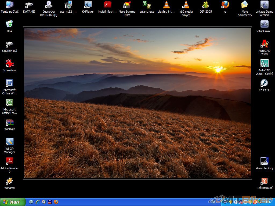Open Tento počítač (My Computer)
The width and height of the screenshot is (275, 206).
tap(9, 5)
